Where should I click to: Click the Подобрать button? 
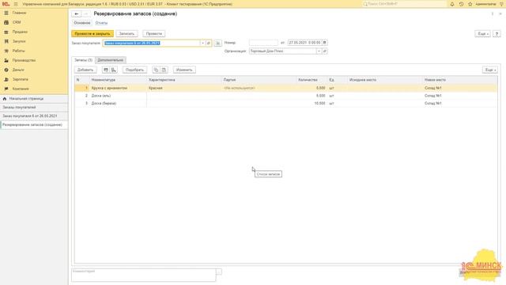[x=134, y=70]
